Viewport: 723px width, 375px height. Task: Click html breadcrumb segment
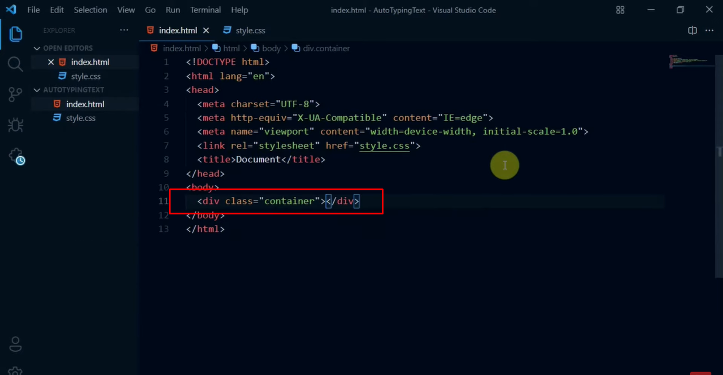coord(232,48)
